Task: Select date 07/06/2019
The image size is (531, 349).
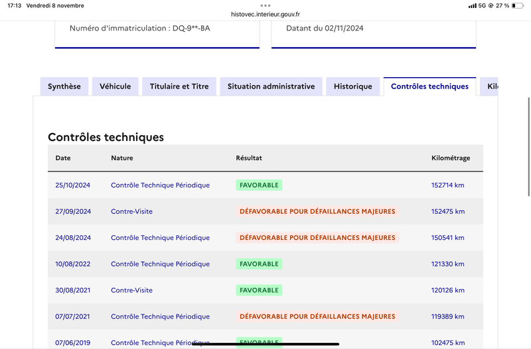Action: (x=73, y=343)
